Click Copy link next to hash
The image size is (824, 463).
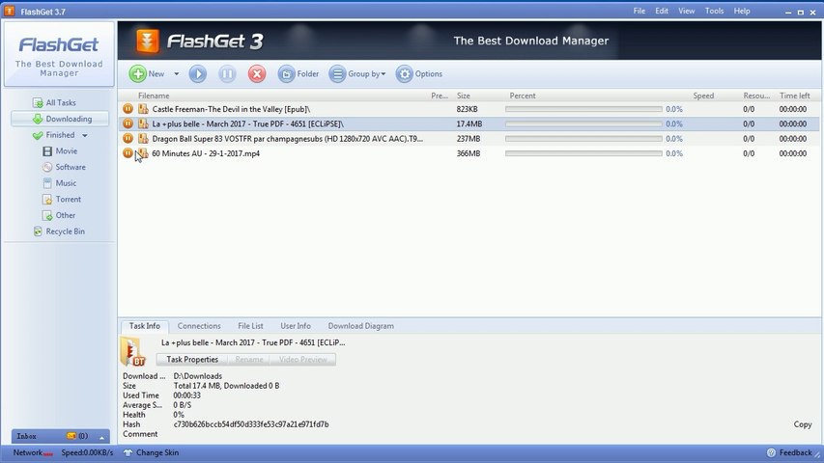click(803, 424)
